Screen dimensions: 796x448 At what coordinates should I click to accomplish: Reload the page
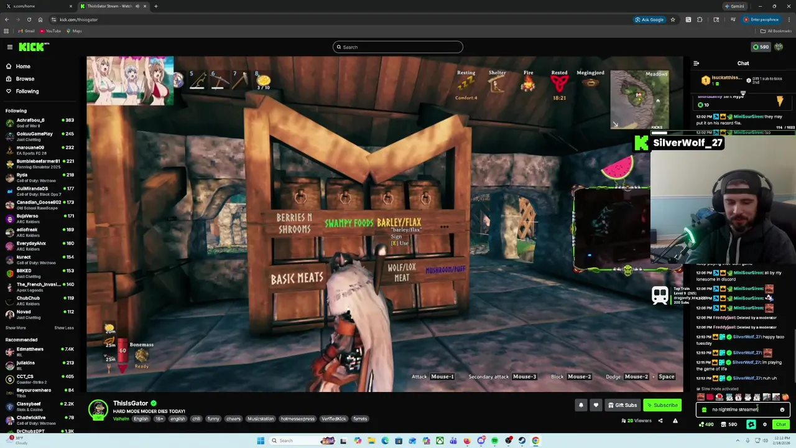[29, 19]
